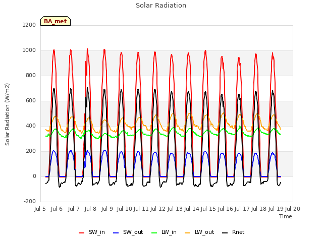This screenshot has width=323, height=242.
Task: Click the orange LW_out legend swatch
Action: coord(188,233)
